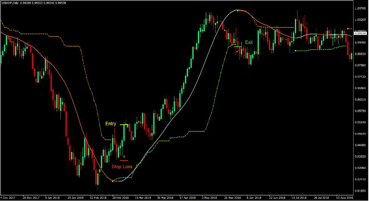Viewport: 369px width, 201px height.
Task: Select the red Stop Loss line marker
Action: [x=124, y=161]
